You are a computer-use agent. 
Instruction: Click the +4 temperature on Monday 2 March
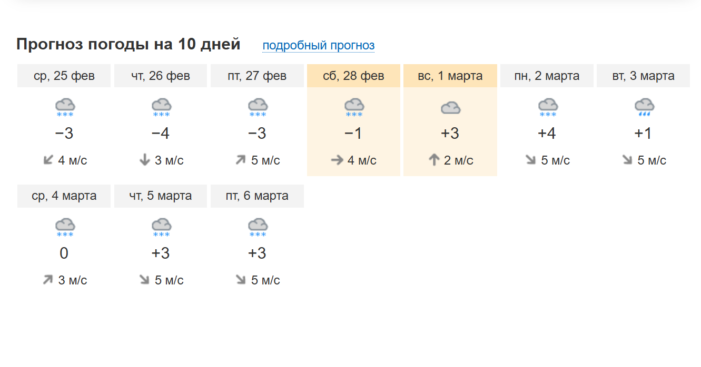click(547, 134)
